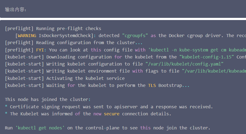Click 'Reading configuration from the cluster' line
246x134 pixels.
(74, 43)
